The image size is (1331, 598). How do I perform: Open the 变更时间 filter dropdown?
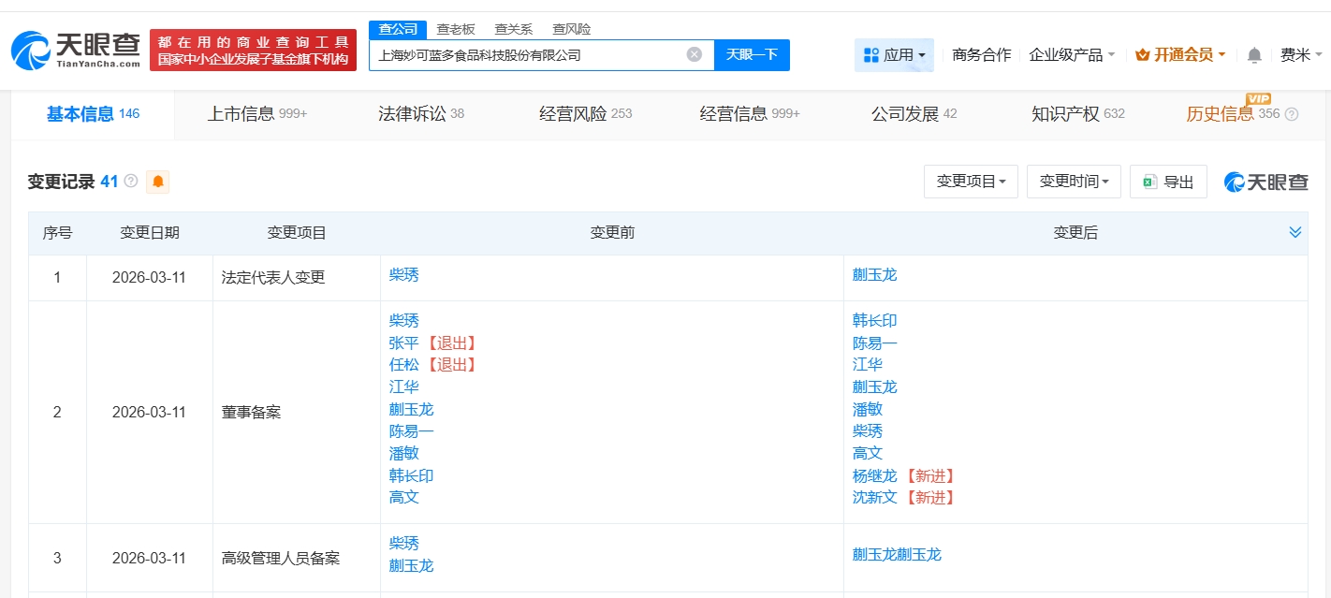[x=1074, y=182]
